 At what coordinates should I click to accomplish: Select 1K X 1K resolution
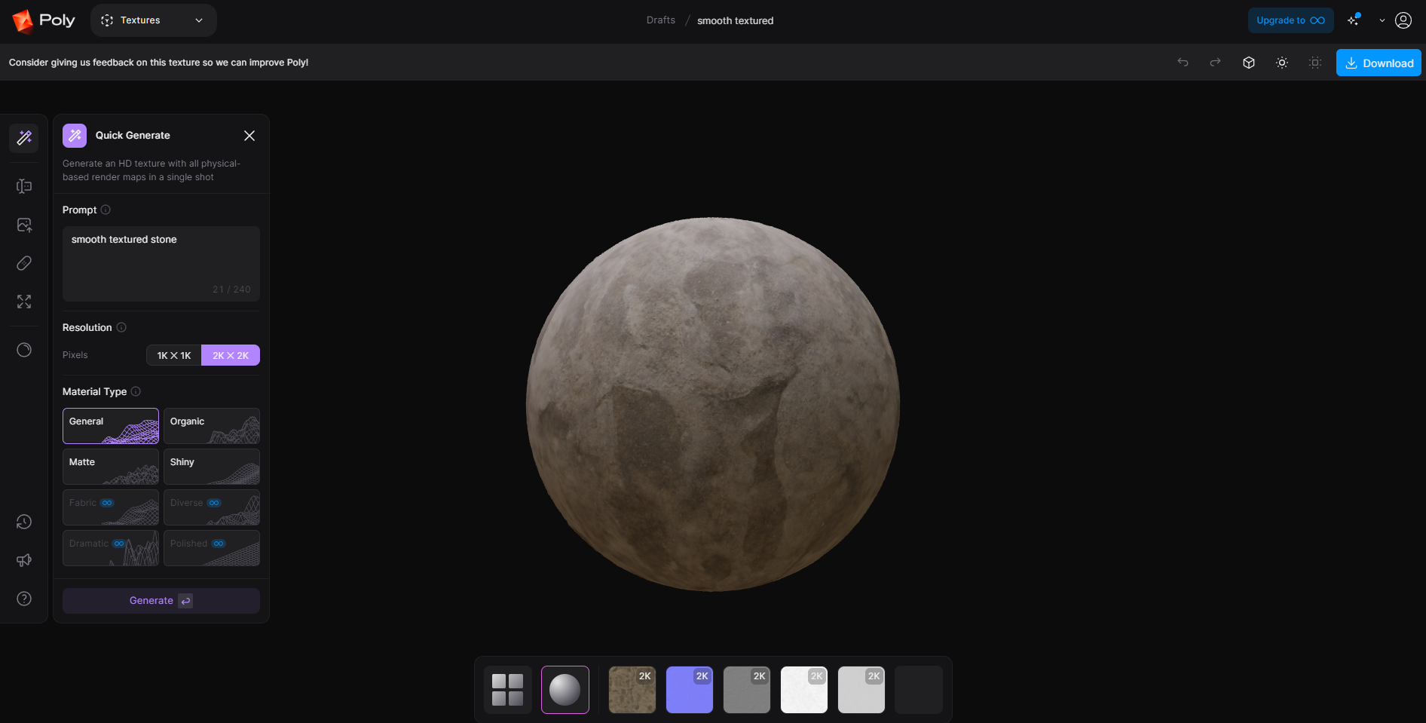point(174,355)
